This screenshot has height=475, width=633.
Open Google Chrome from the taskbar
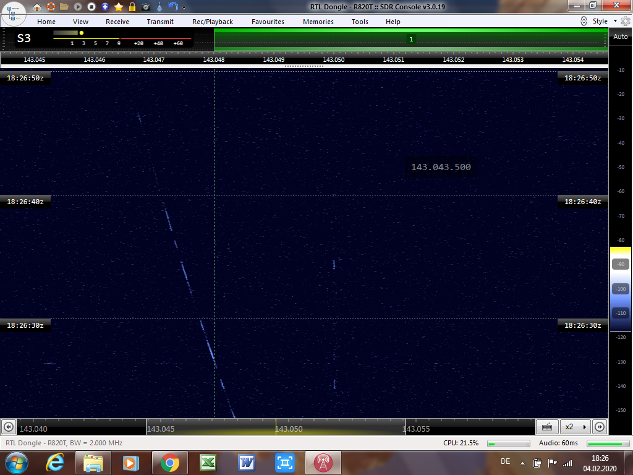(x=170, y=463)
